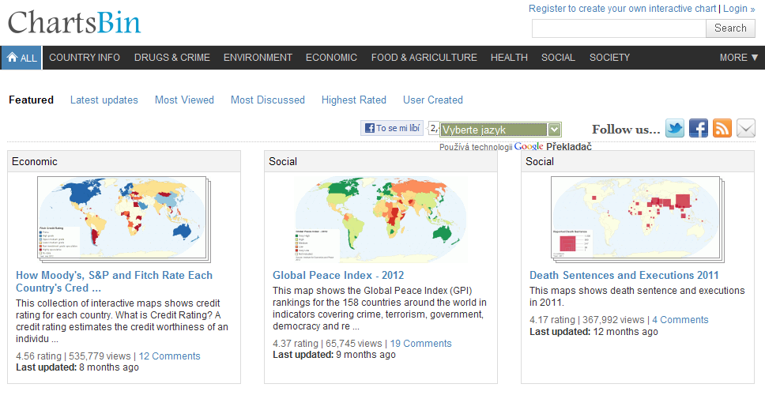Open the ChartsBin Facebook page icon
Viewport: 765px width, 399px height.
pyautogui.click(x=699, y=128)
